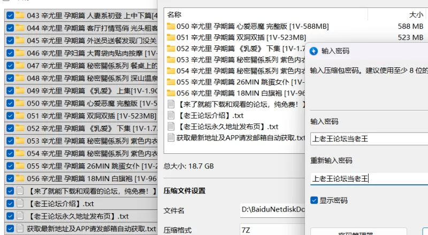Click the 压缩文件设置 heading

click(185, 191)
